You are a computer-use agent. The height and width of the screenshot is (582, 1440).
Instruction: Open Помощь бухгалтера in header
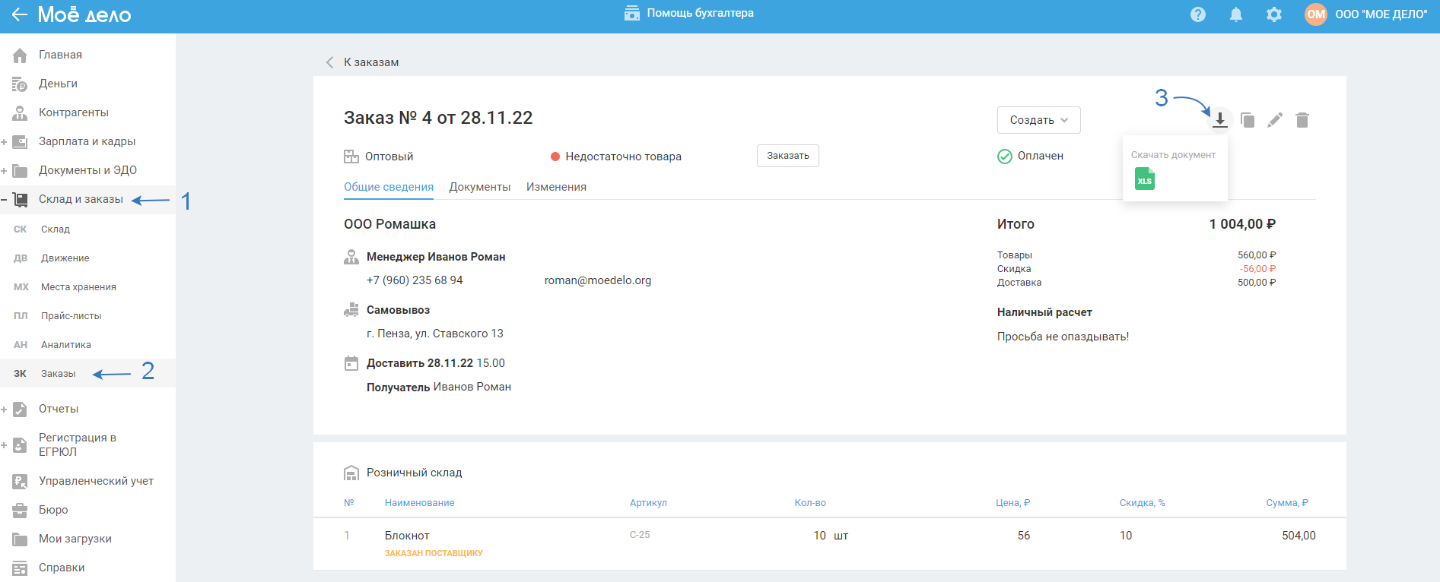coord(689,13)
